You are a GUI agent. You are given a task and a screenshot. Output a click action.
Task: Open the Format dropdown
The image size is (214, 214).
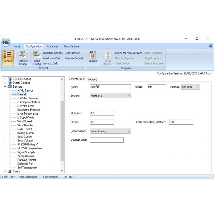[x=191, y=87]
